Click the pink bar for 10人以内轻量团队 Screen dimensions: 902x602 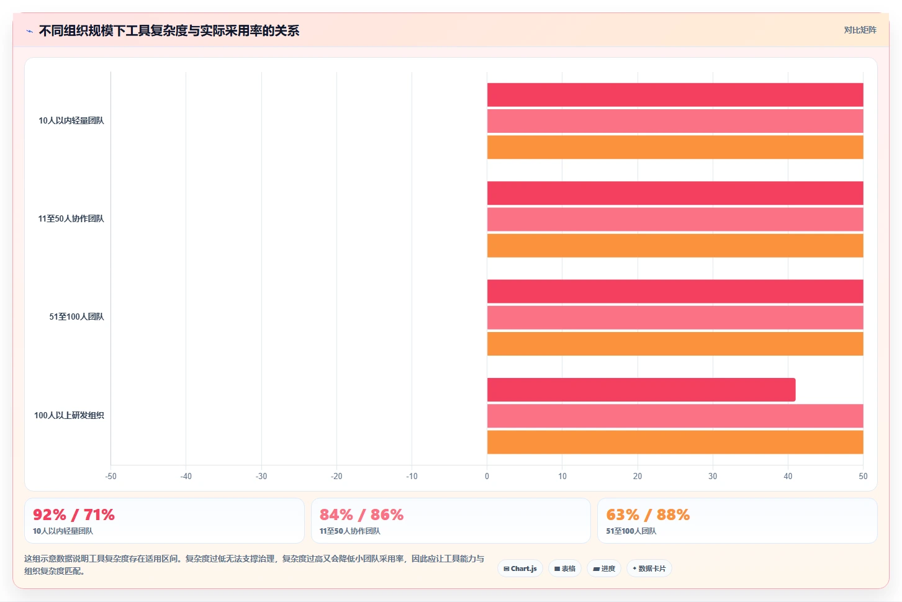pyautogui.click(x=675, y=121)
